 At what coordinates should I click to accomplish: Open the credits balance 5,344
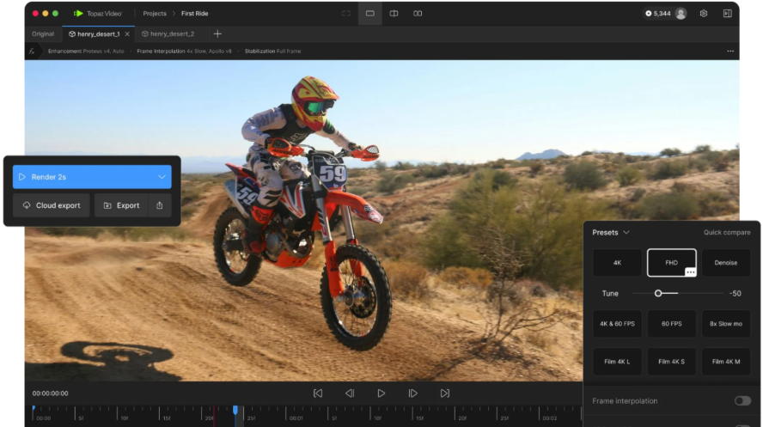tap(658, 14)
